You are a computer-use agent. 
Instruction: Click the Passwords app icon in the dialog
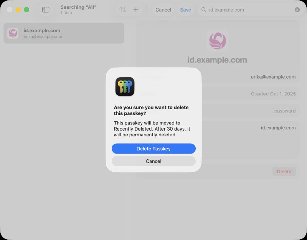click(124, 87)
